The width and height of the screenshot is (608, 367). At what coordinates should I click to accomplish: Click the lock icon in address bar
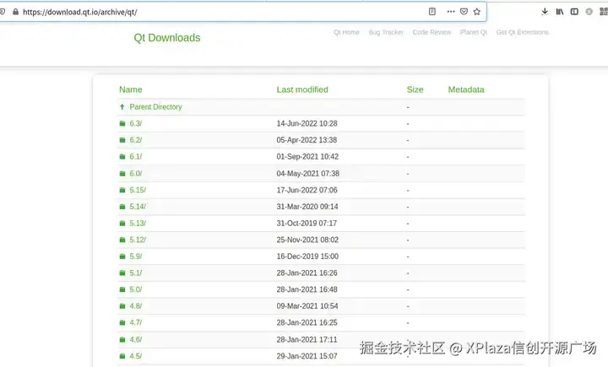point(15,12)
